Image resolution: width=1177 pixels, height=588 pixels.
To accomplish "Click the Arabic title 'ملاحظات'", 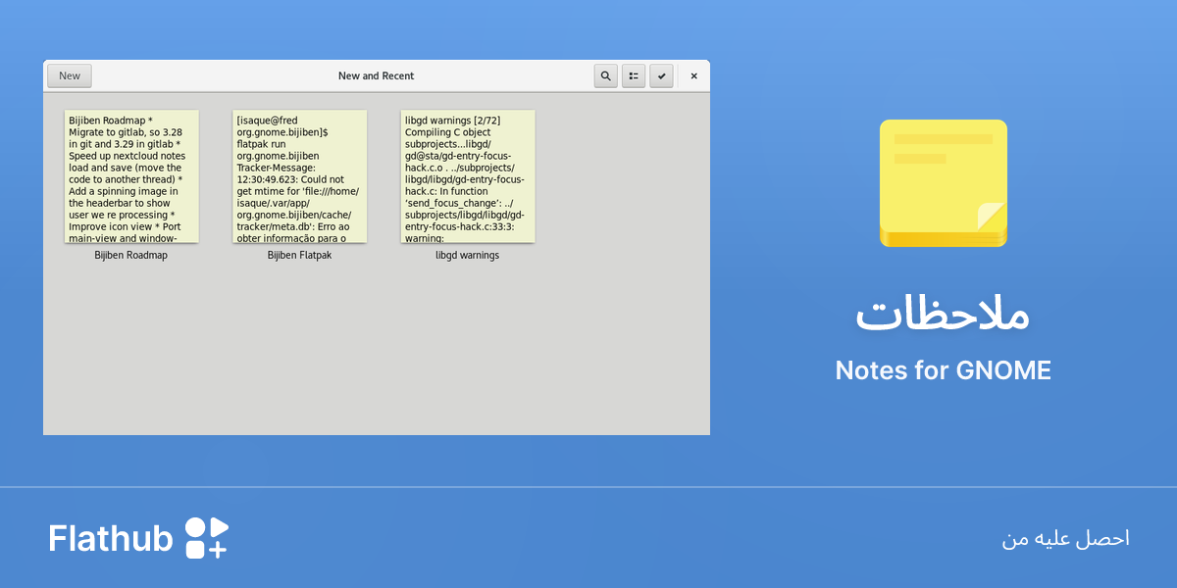I will click(x=944, y=316).
